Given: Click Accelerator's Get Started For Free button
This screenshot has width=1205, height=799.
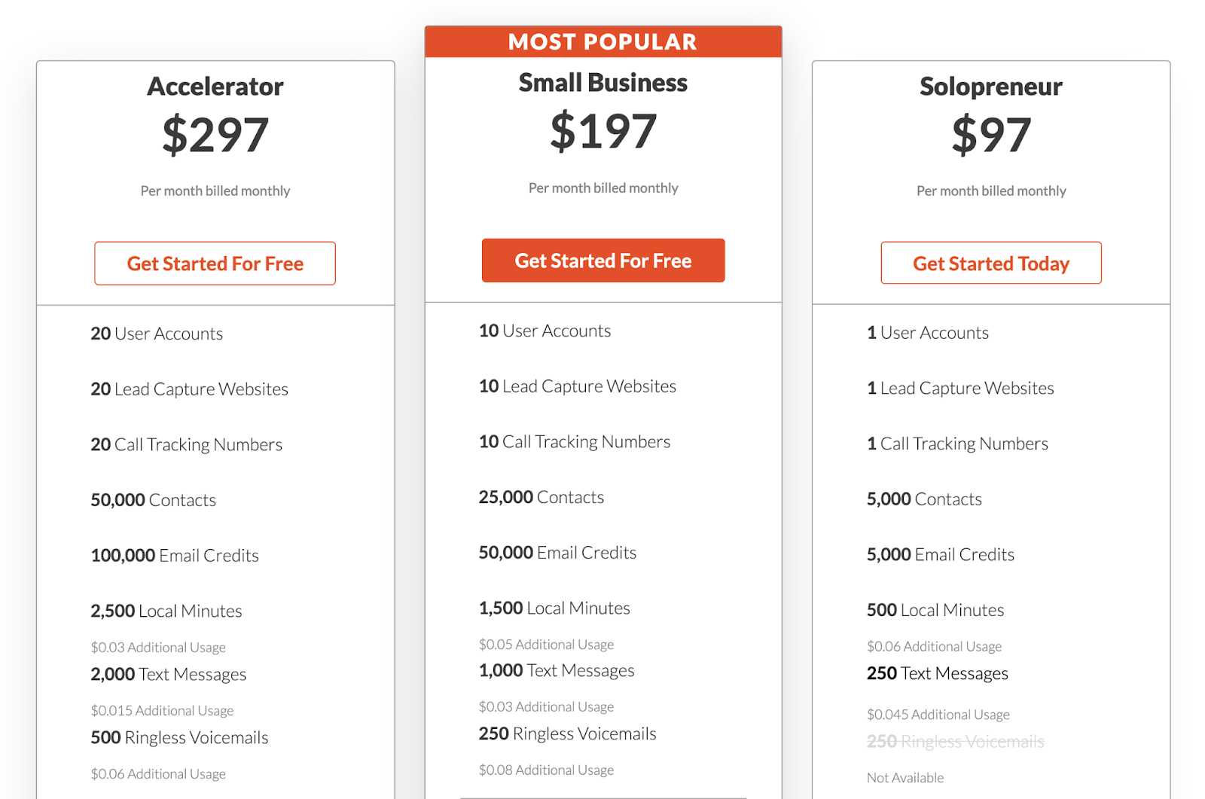Looking at the screenshot, I should point(215,264).
